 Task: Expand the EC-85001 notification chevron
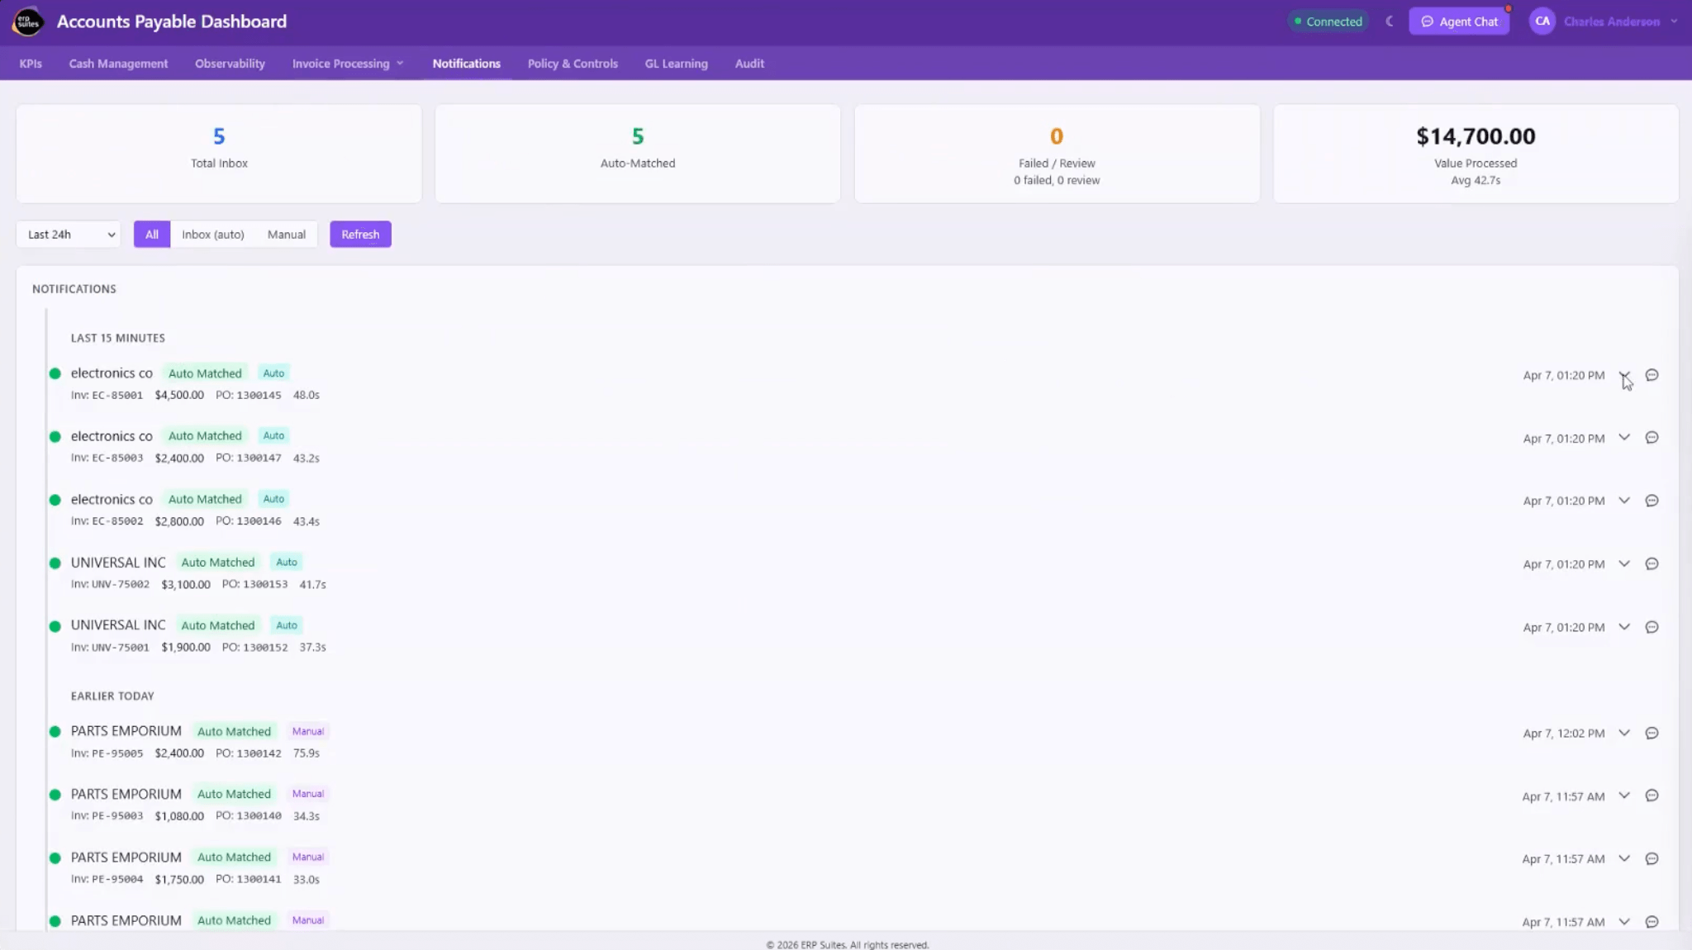(x=1624, y=375)
